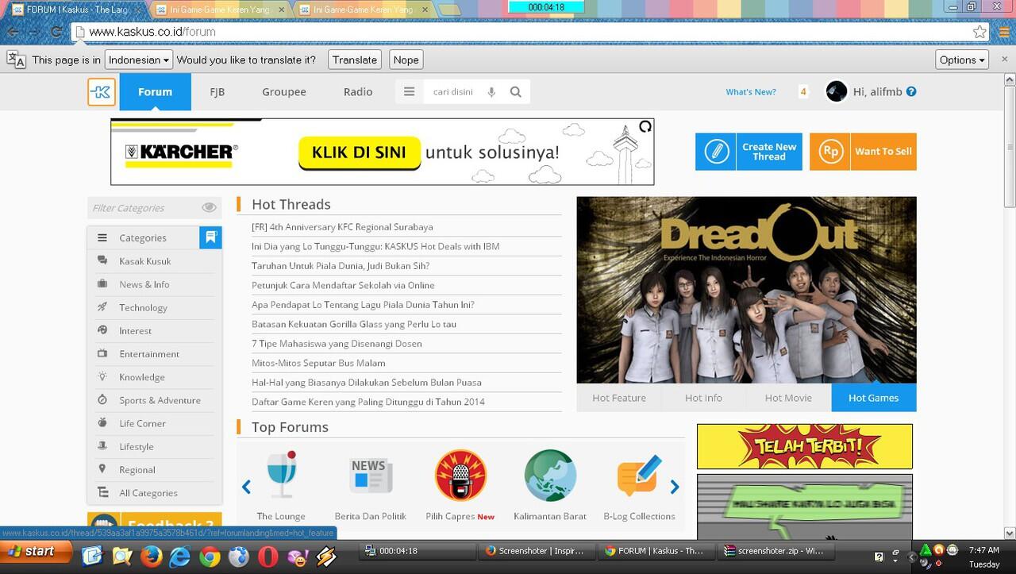
Task: Open the Indonesian language dropdown
Action: tap(139, 60)
